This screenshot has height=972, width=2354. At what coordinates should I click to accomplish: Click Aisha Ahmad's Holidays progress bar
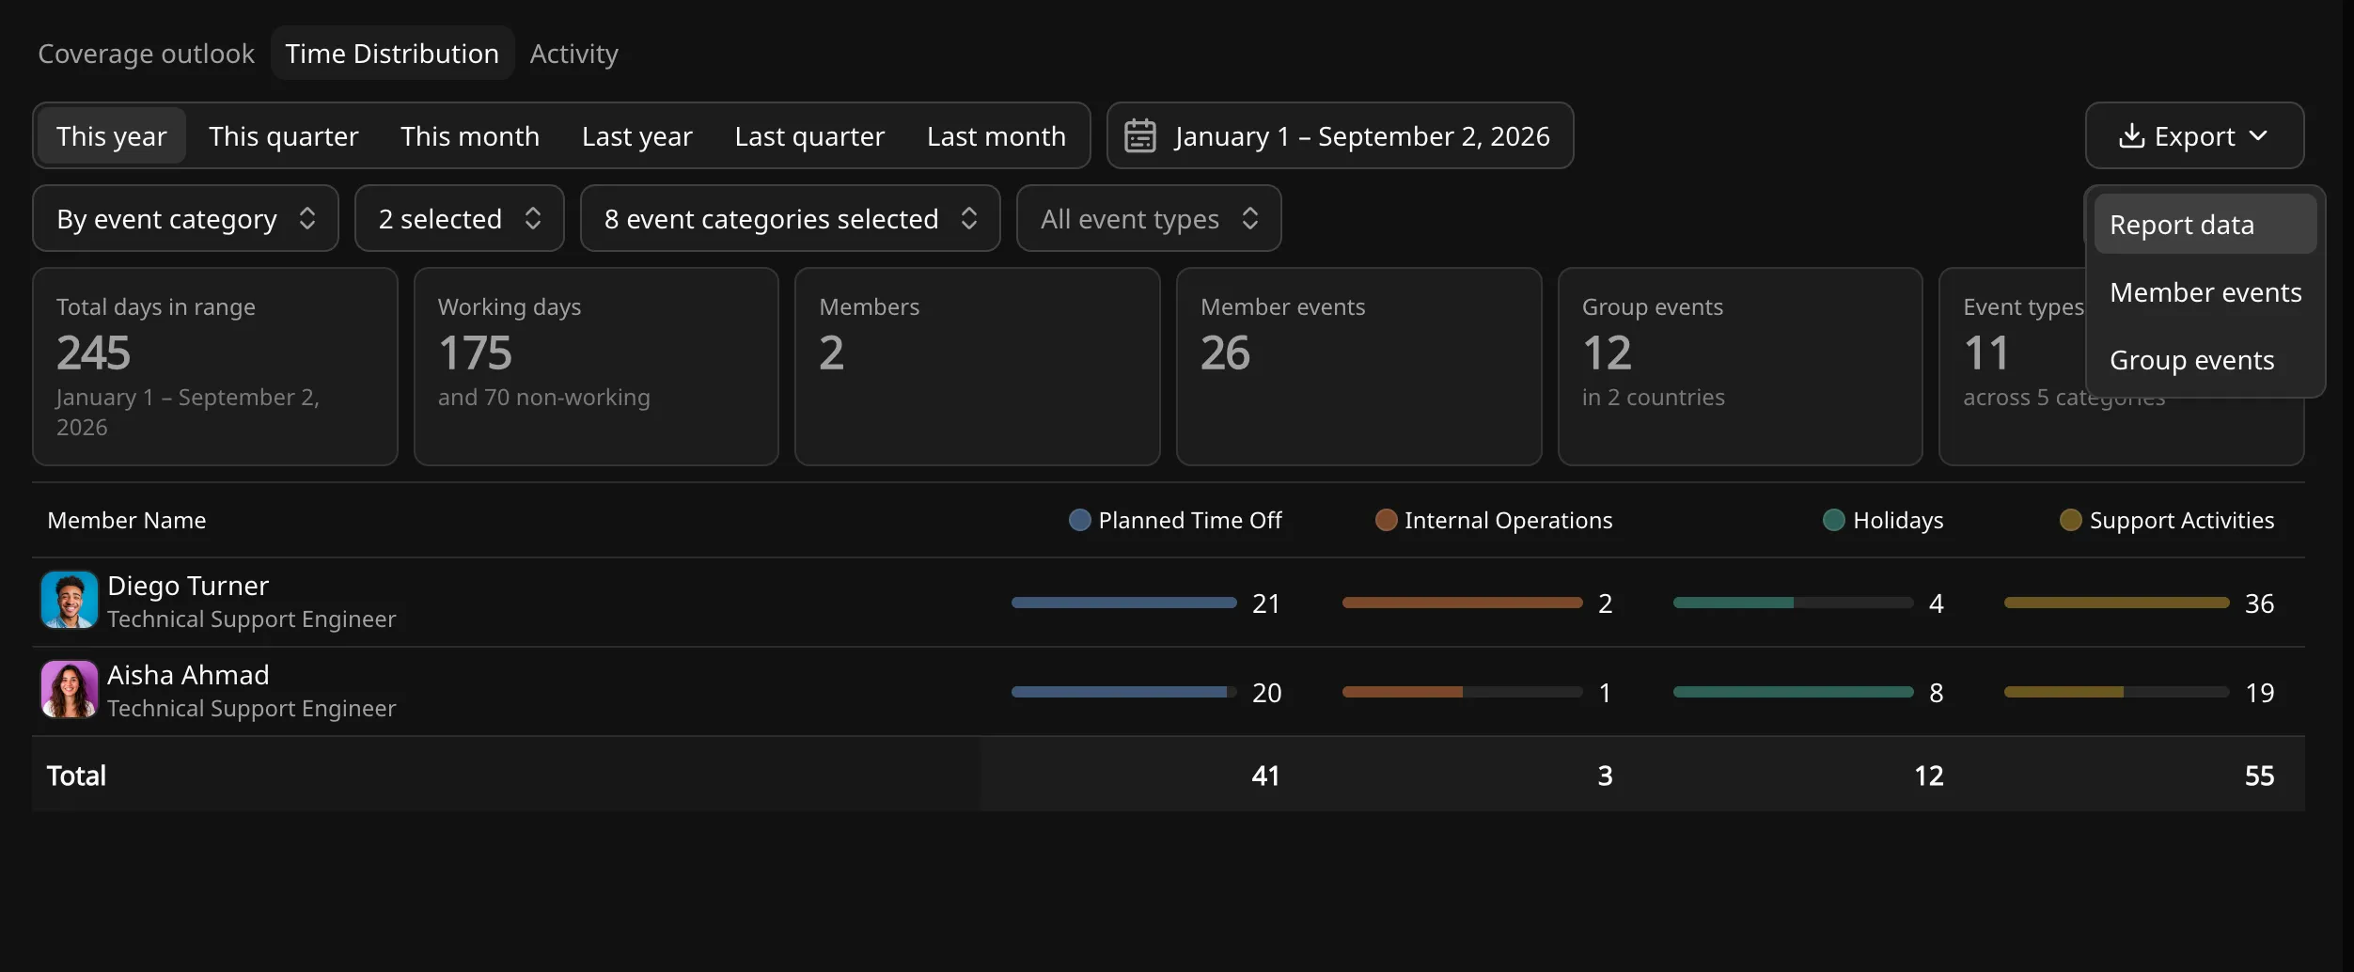tap(1793, 692)
